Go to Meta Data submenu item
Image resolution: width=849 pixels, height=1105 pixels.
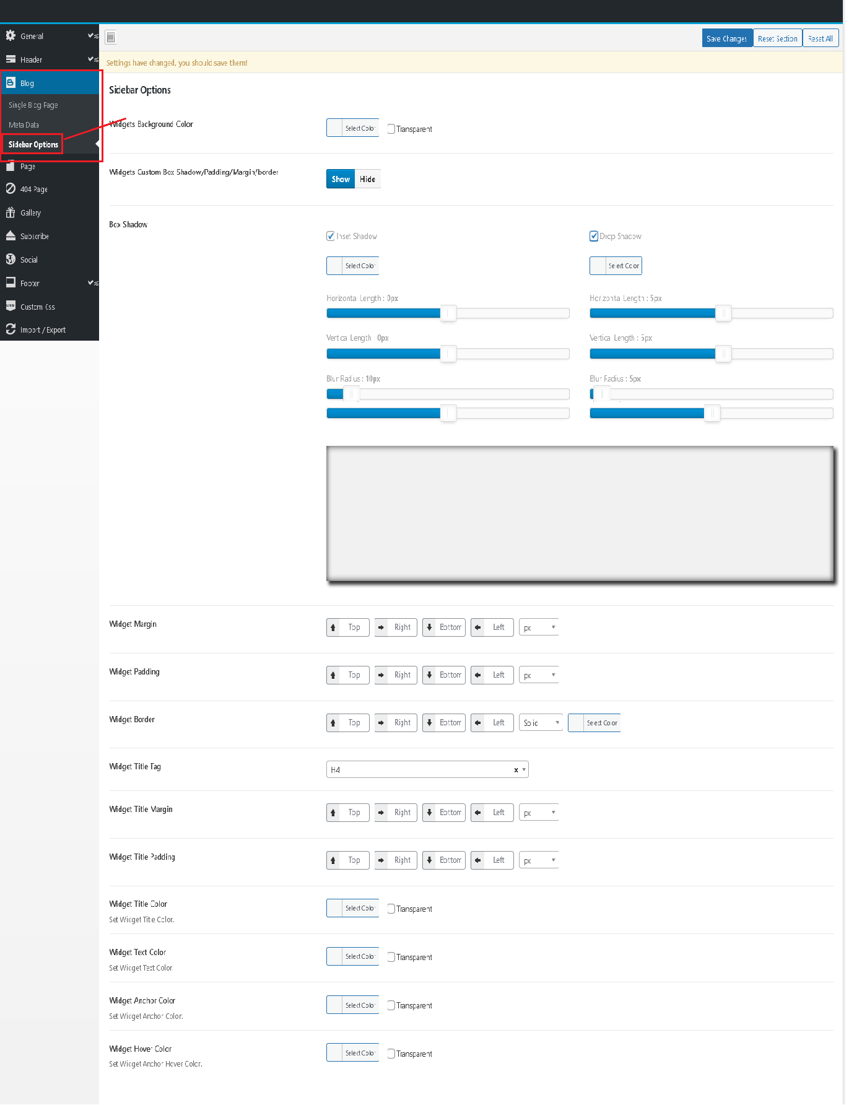point(24,125)
